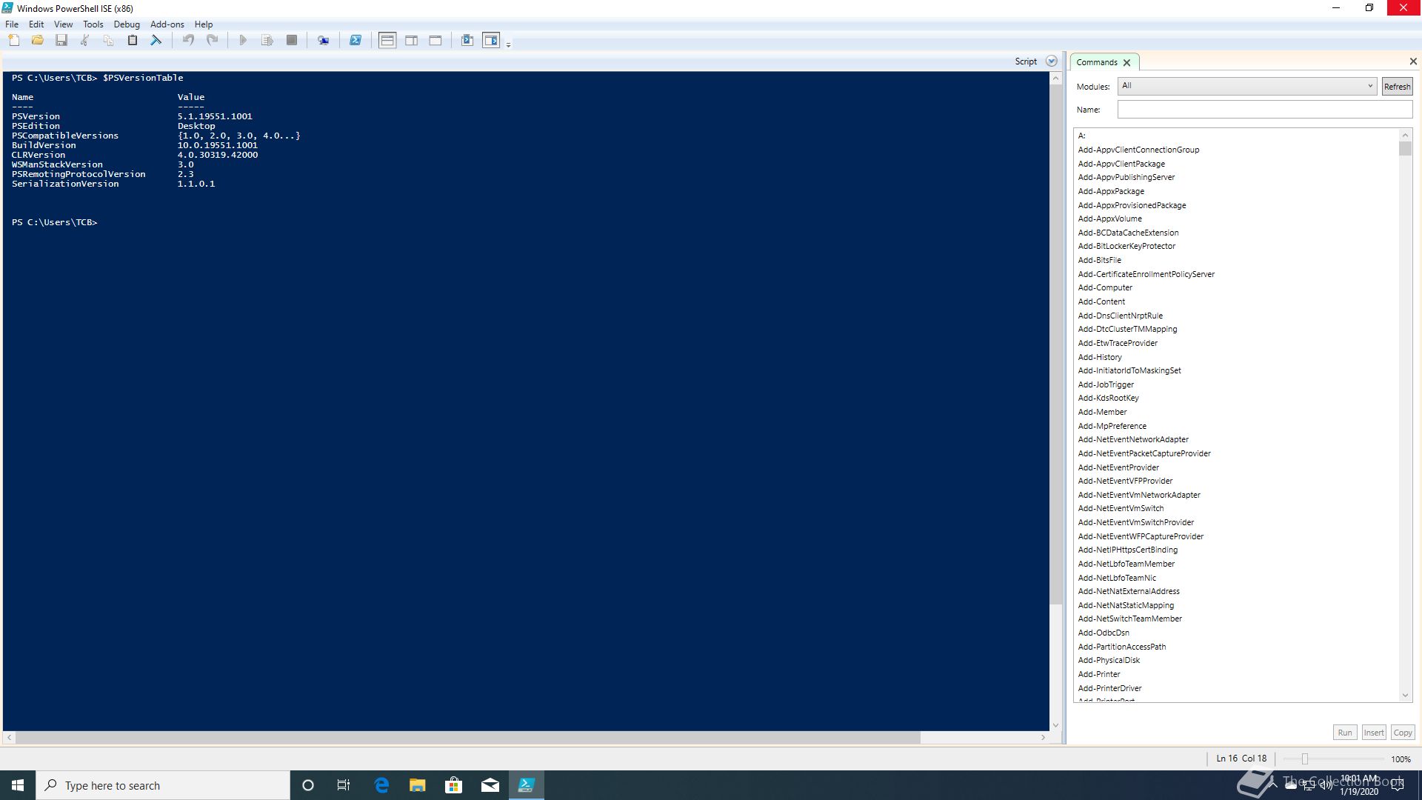Undo the last action
Screen dimensions: 1422x800
tap(188, 40)
